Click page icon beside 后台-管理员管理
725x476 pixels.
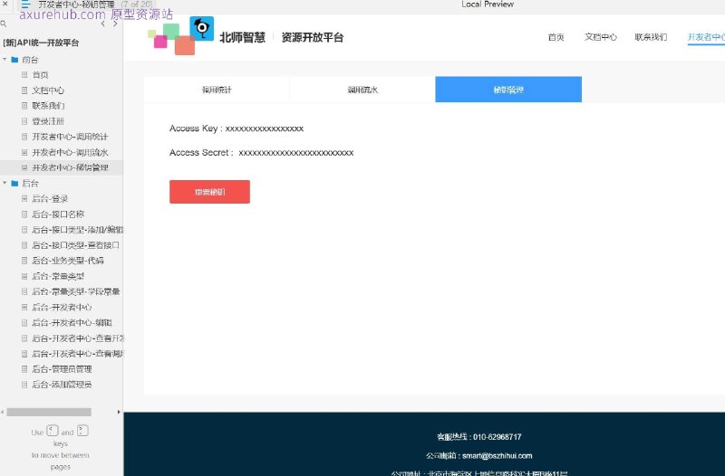tap(24, 369)
